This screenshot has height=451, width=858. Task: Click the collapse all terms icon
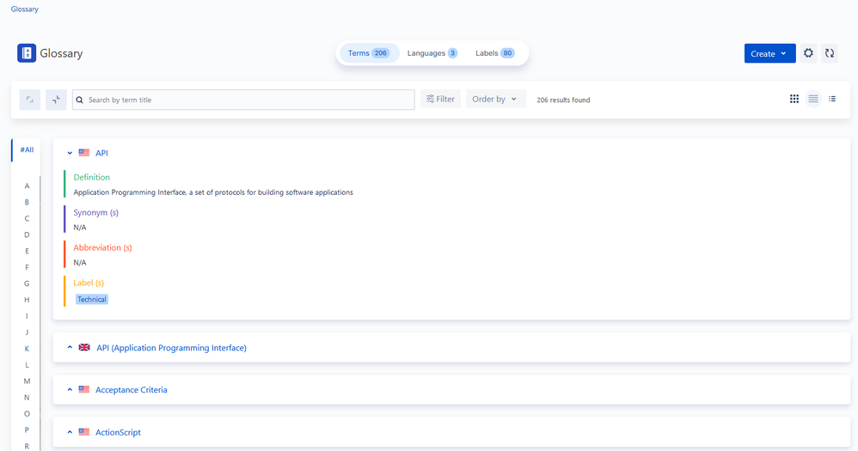point(57,100)
